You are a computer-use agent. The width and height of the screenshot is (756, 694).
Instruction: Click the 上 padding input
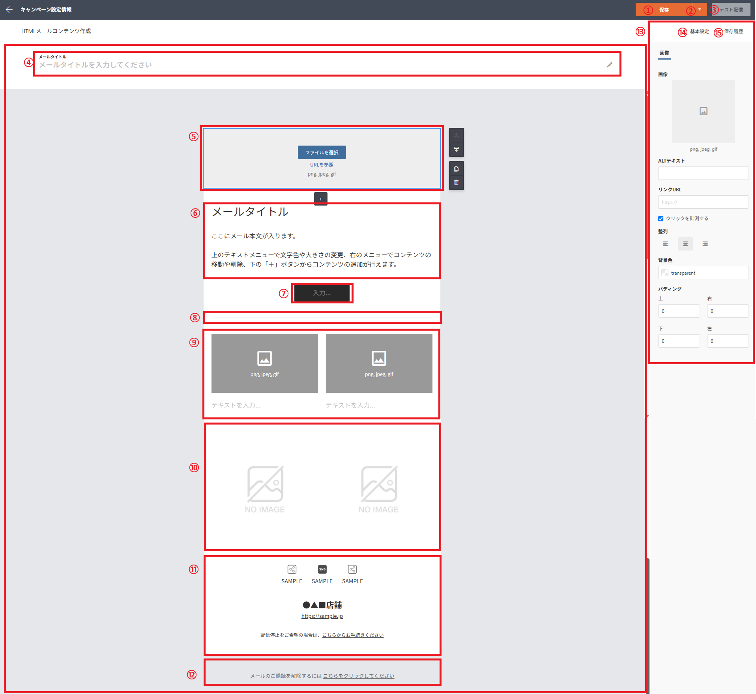click(679, 311)
